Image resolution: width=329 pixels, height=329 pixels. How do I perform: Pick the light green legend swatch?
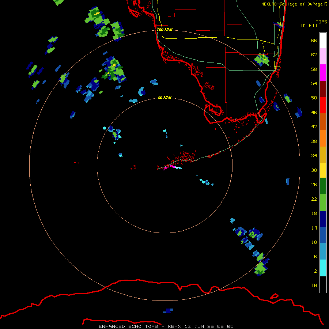coord(323,203)
